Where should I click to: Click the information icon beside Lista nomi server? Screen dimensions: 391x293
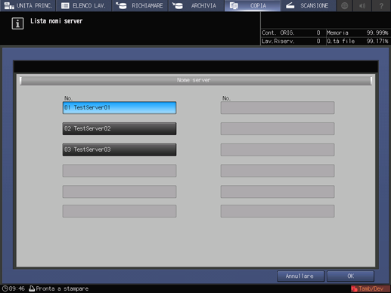pos(17,23)
